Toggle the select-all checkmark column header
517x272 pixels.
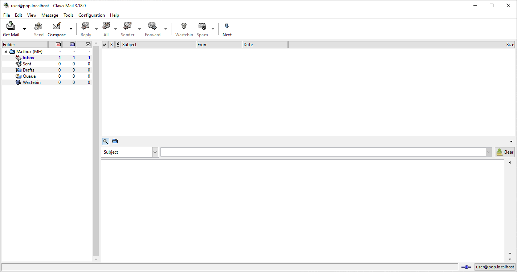tap(105, 44)
